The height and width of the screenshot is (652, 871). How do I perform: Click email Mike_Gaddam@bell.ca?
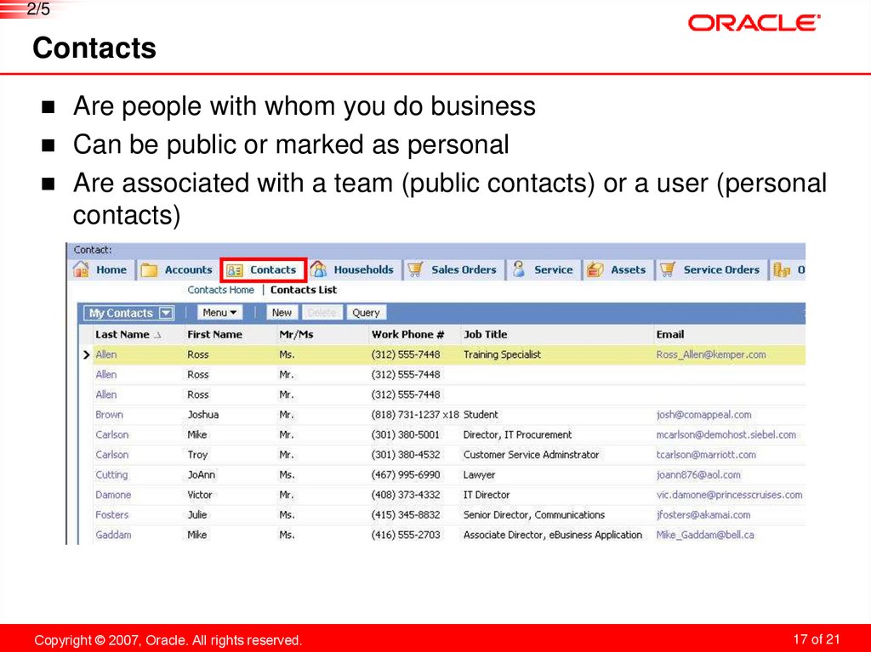pos(705,535)
